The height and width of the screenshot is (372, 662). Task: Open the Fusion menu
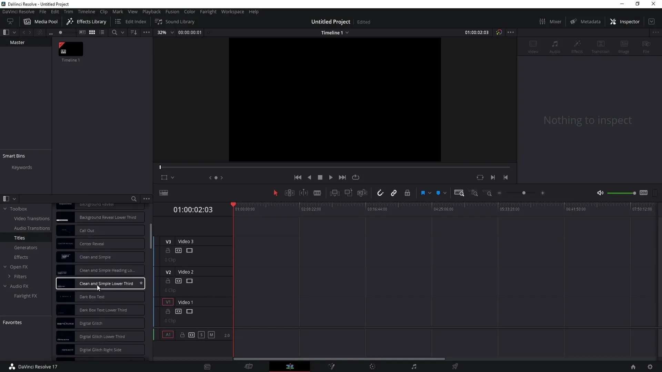click(172, 11)
